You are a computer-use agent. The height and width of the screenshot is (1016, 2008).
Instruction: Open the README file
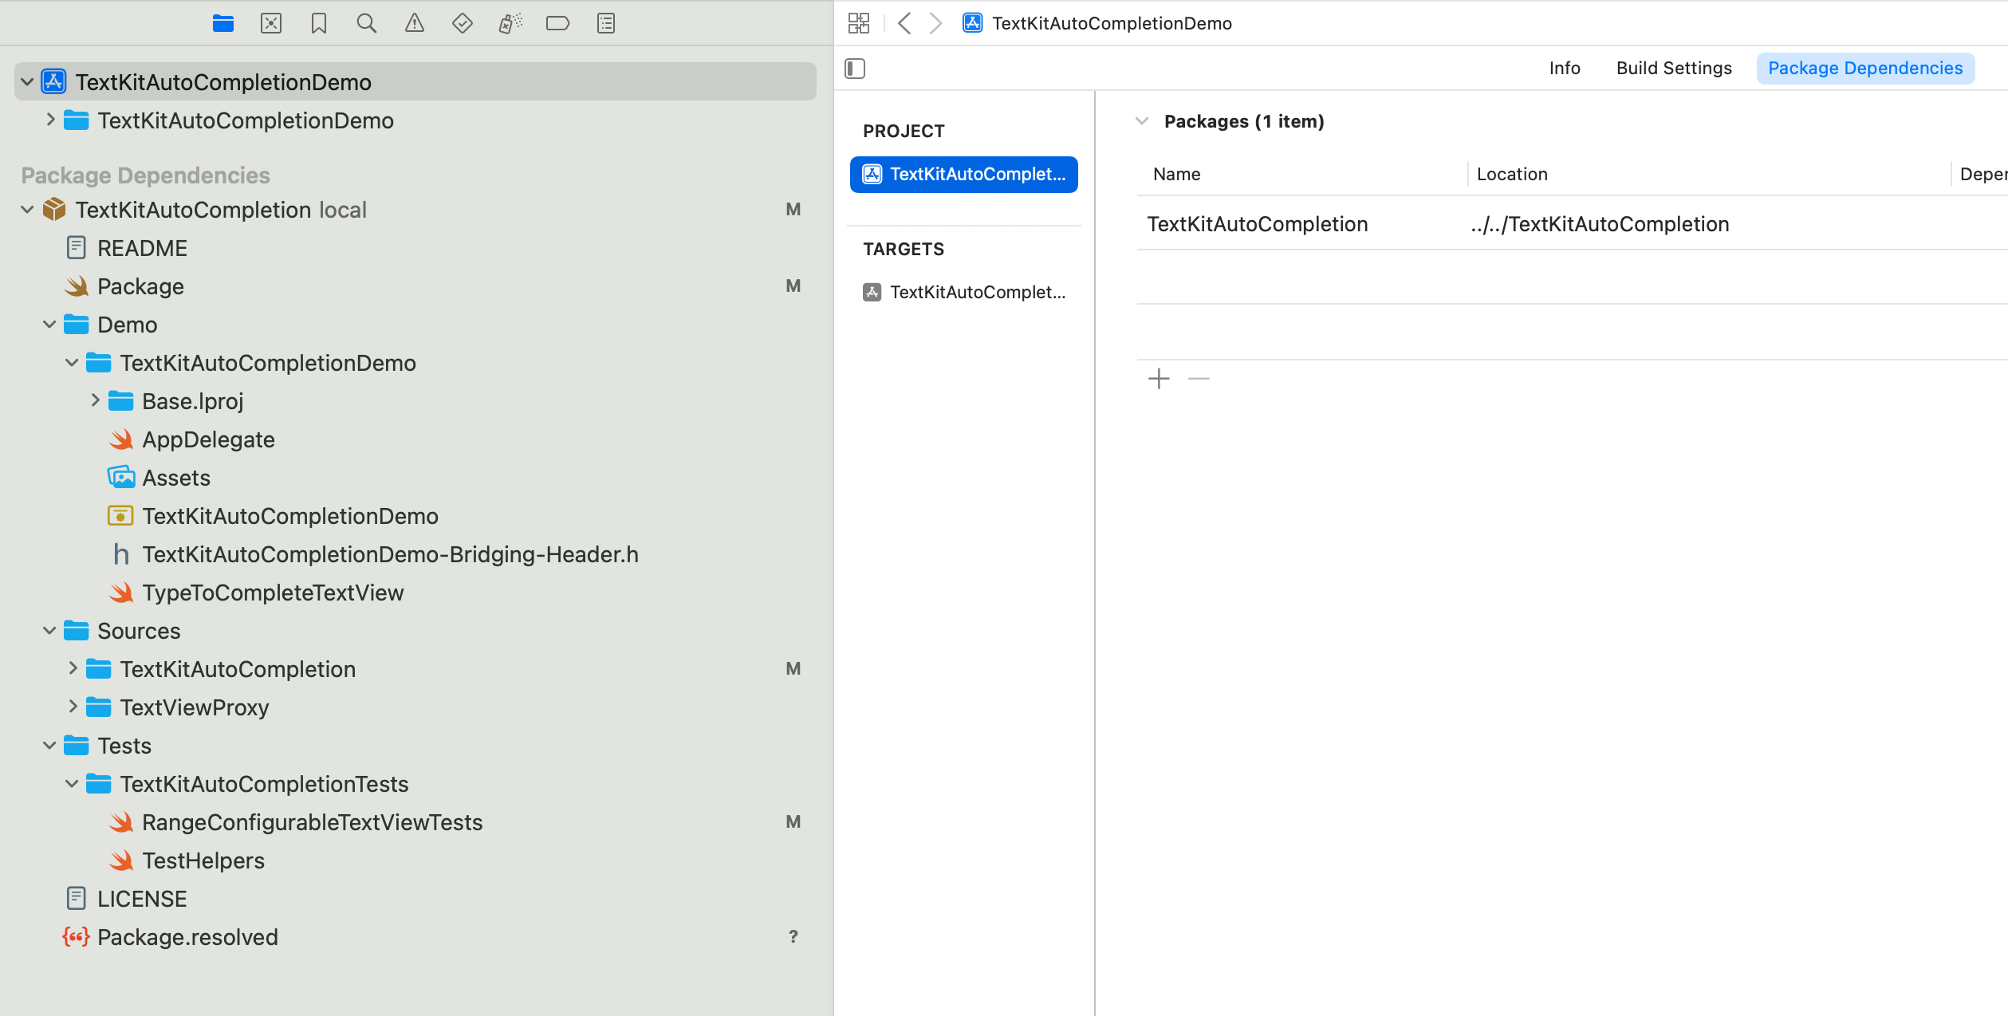click(x=142, y=248)
